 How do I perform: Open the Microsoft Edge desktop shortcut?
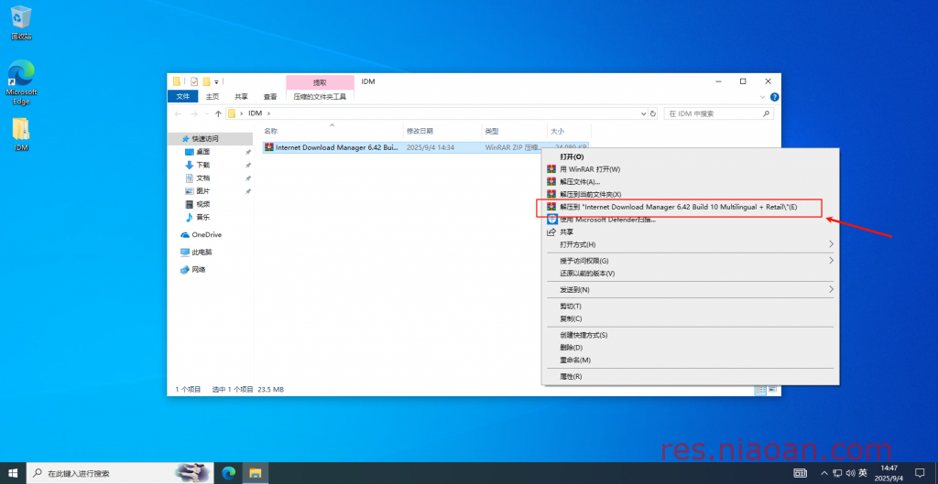(21, 81)
